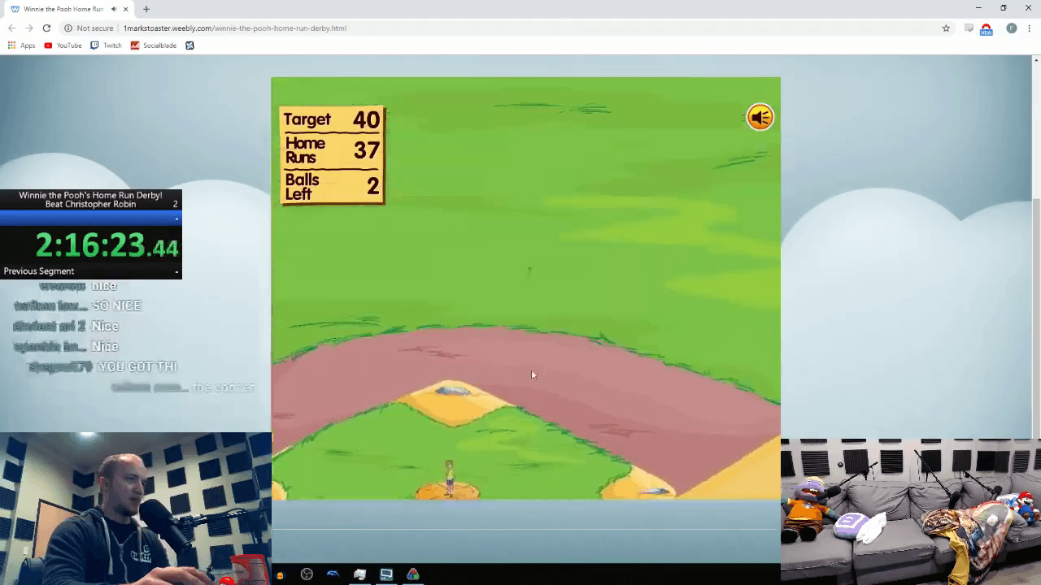Viewport: 1041px width, 585px height.
Task: Mute the game sound speaker icon
Action: [x=760, y=117]
